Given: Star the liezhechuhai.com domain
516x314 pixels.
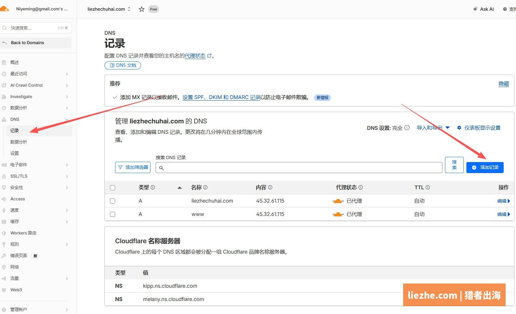Looking at the screenshot, I should 141,9.
